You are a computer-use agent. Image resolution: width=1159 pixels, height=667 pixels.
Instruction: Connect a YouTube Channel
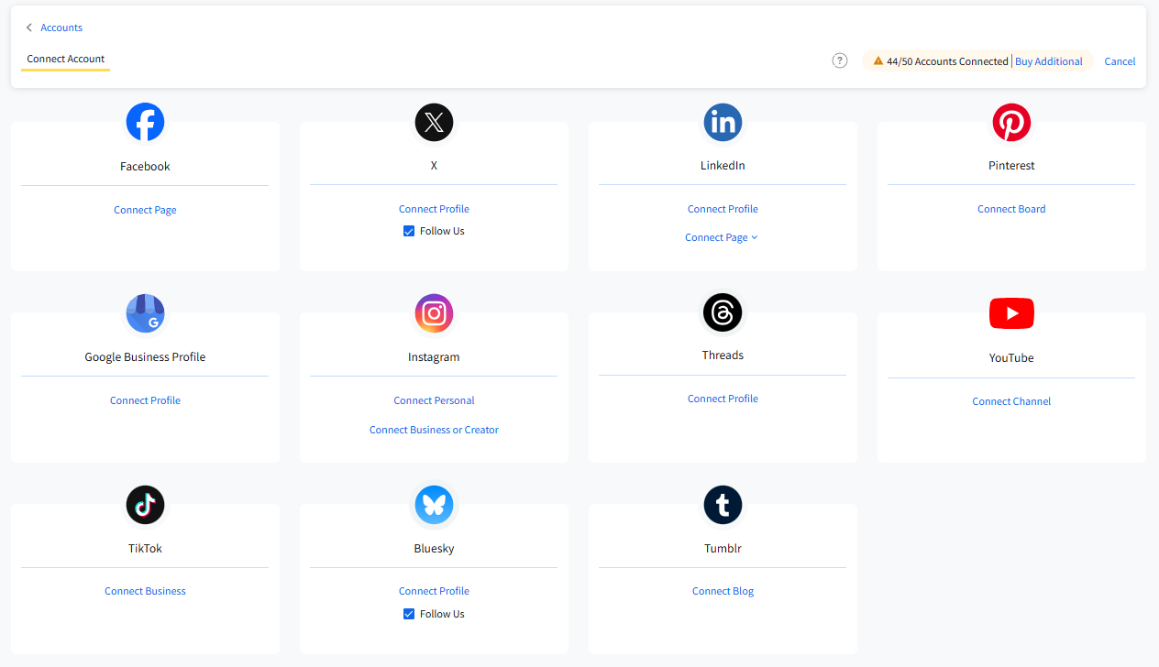tap(1011, 401)
